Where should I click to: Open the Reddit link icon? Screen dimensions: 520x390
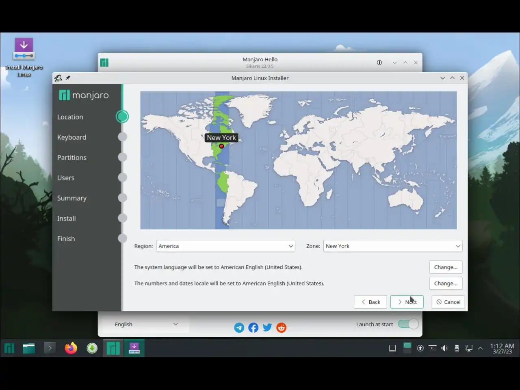pyautogui.click(x=281, y=327)
